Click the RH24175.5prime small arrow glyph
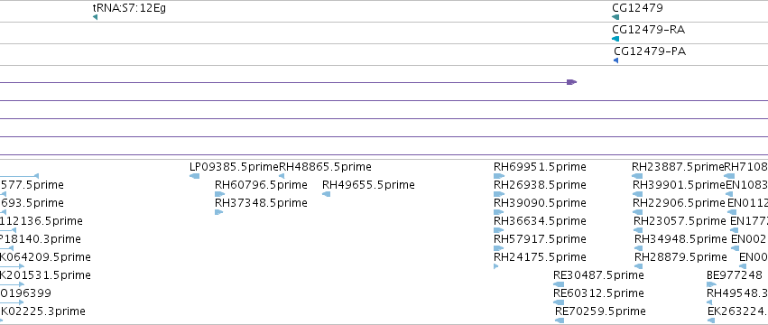768x325 pixels. 496,266
